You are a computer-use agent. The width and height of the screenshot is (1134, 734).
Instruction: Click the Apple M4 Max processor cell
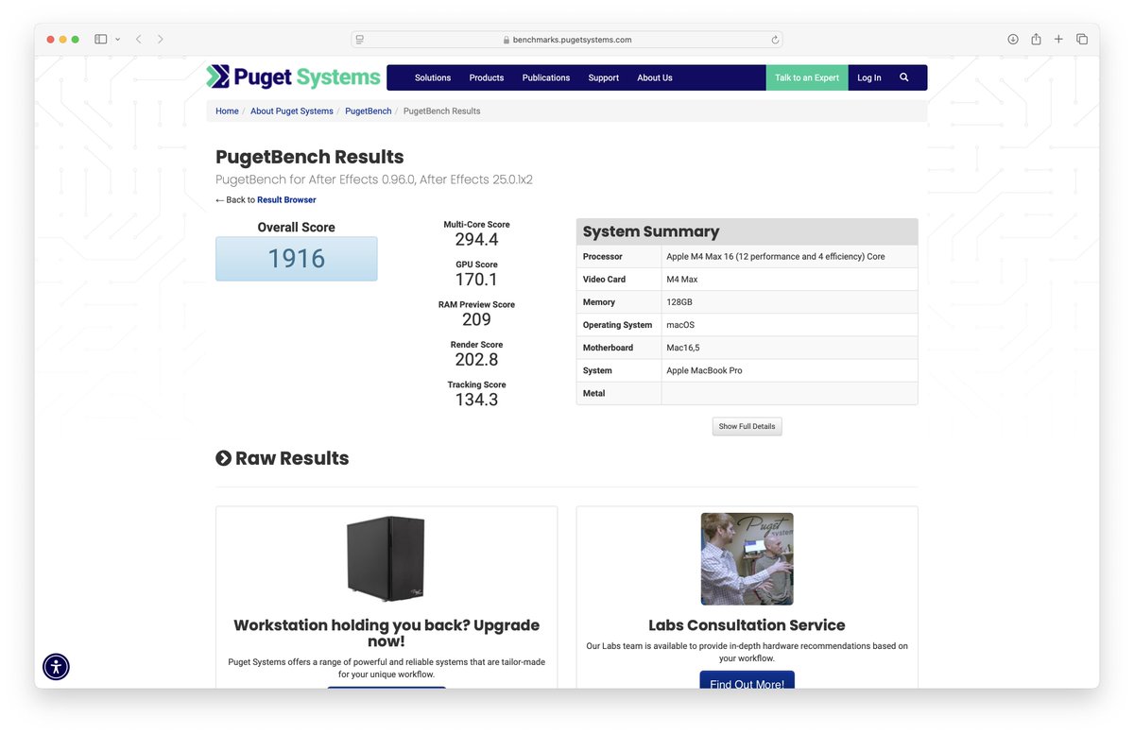pos(789,257)
